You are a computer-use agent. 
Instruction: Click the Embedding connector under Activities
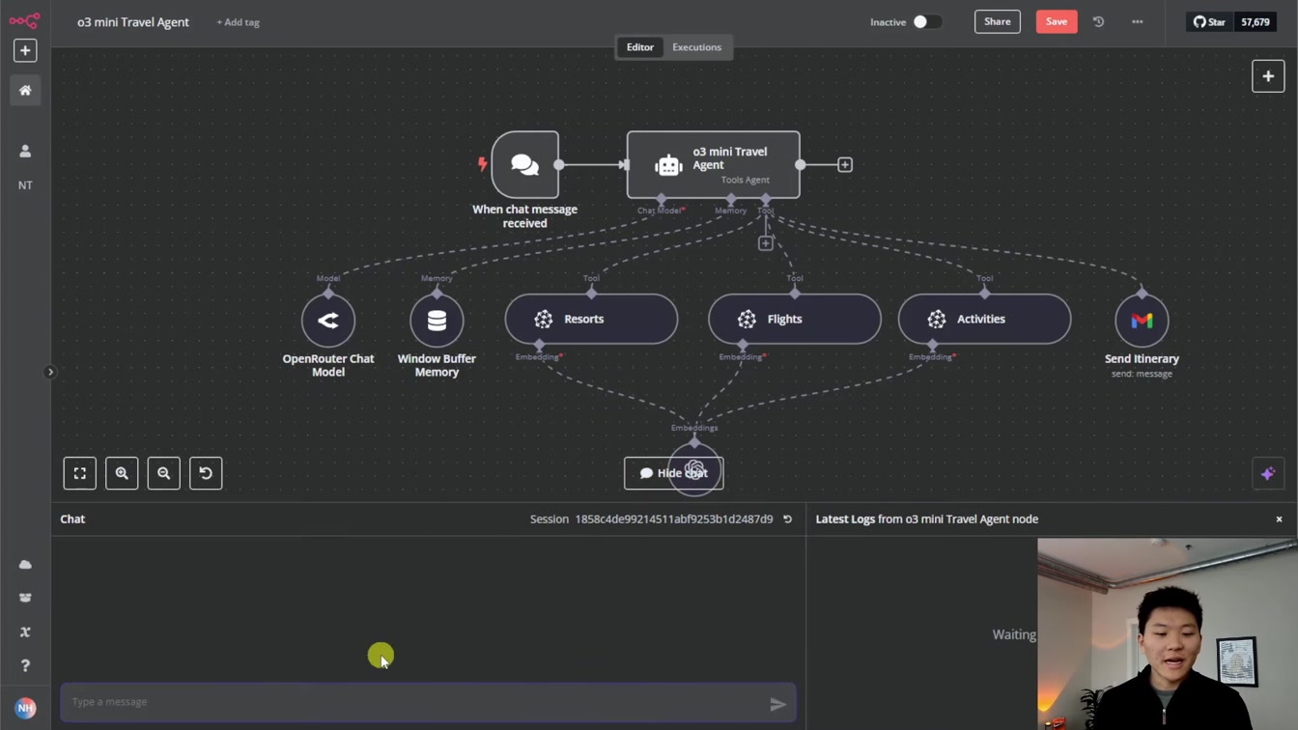point(932,345)
